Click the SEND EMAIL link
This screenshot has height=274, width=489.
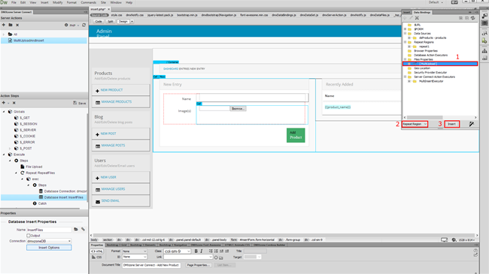[110, 201]
